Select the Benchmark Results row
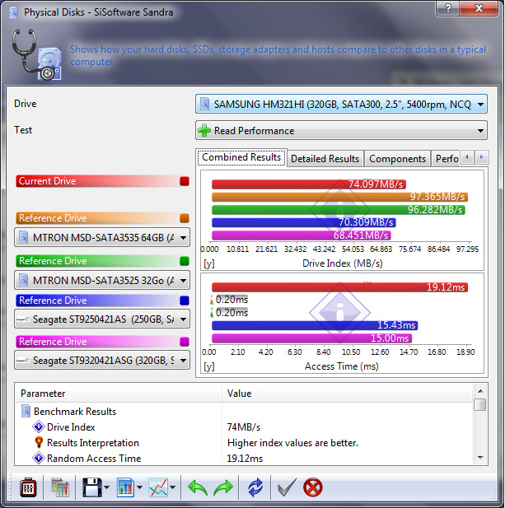The image size is (505, 508). click(244, 412)
